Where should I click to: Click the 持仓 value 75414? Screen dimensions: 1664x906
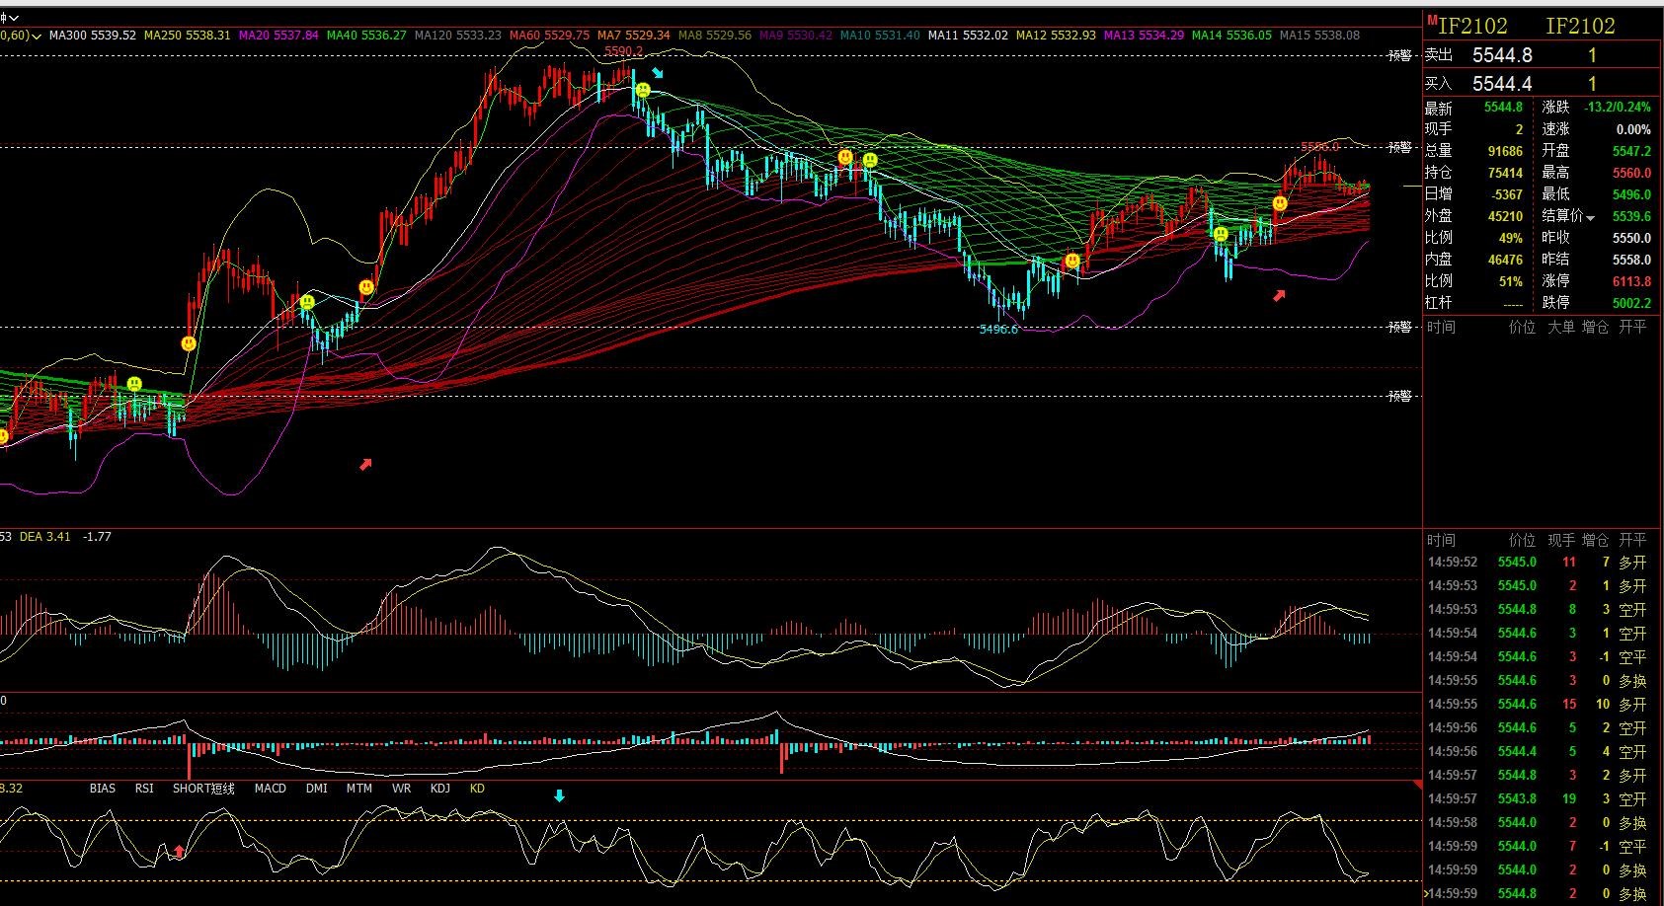coord(1505,173)
